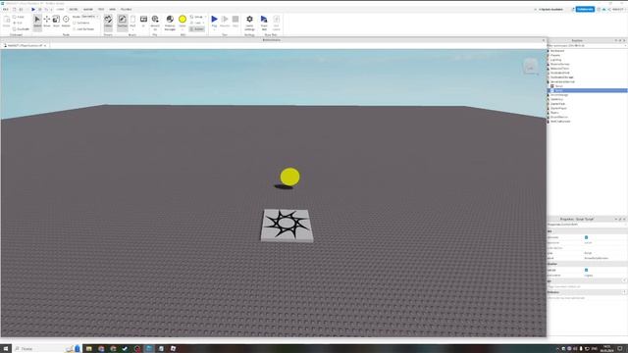Switch to the PLUGINS ribbon tab
Image resolution: width=628 pixels, height=353 pixels.
126,9
